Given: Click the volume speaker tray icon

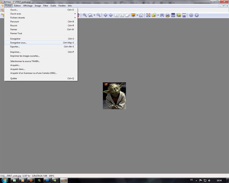Looking at the screenshot, I should pos(209,180).
